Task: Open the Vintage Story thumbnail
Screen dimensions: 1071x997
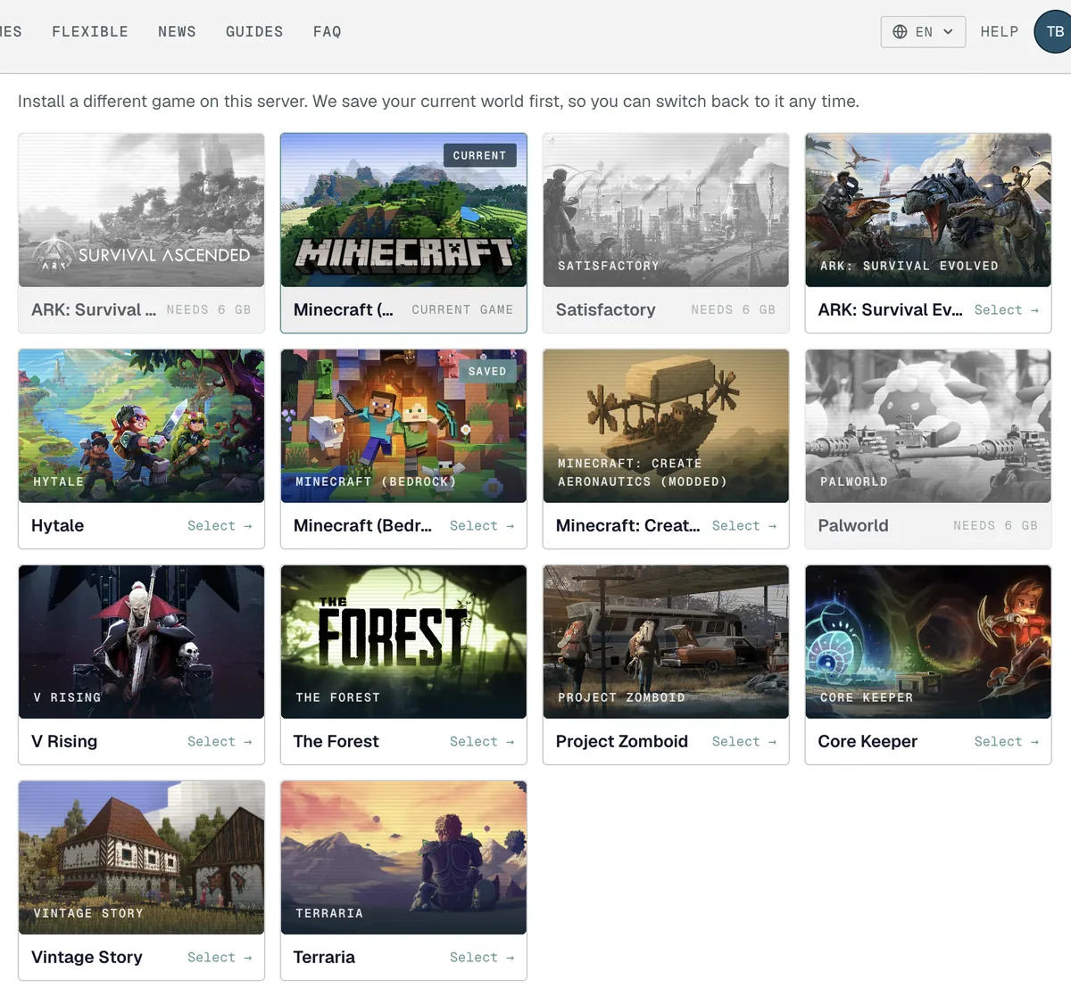Action: click(x=141, y=858)
